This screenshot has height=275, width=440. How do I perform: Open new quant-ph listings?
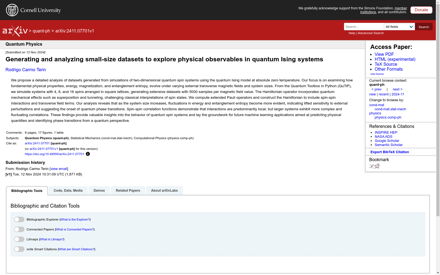pyautogui.click(x=372, y=94)
